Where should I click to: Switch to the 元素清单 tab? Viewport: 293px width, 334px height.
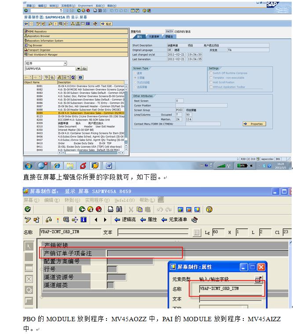coord(154,37)
